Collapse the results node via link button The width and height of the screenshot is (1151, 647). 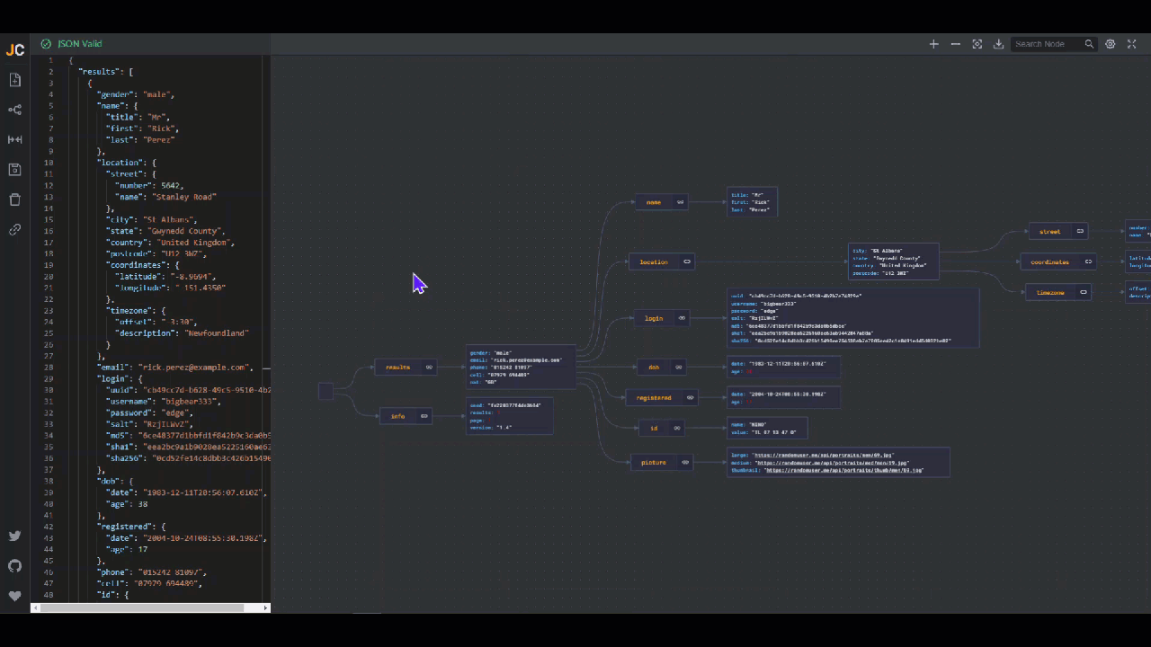[429, 367]
